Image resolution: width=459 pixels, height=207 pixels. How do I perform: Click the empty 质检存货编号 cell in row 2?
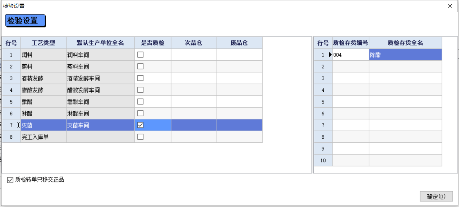click(x=351, y=66)
